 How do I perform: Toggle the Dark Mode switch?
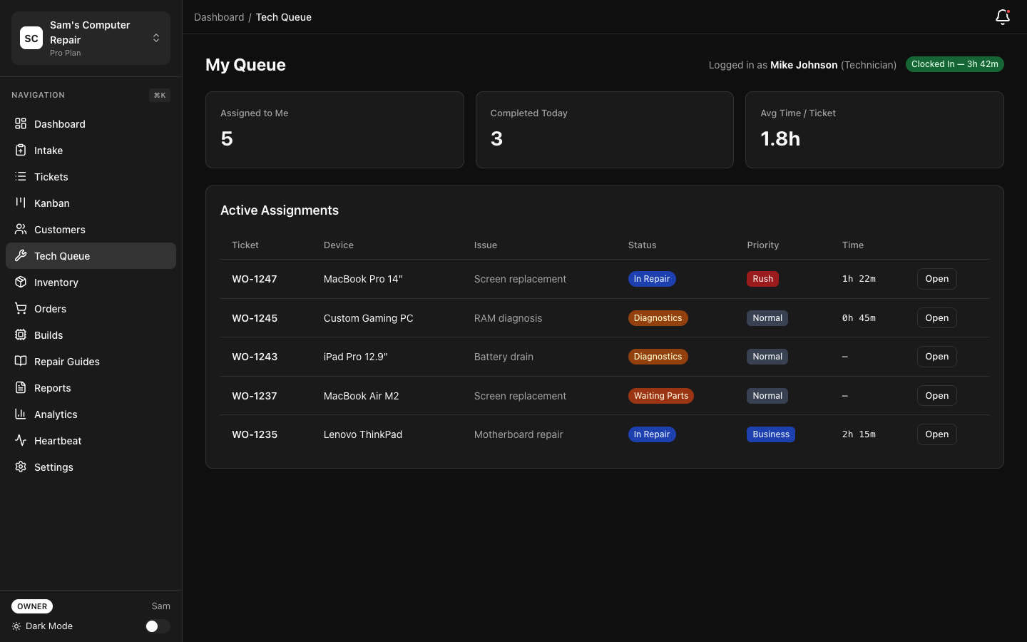[157, 626]
